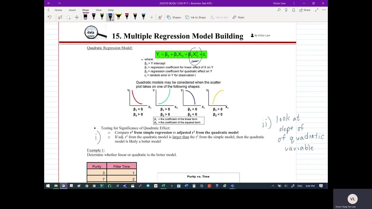Image resolution: width=372 pixels, height=209 pixels.
Task: Open the Insert tab
Action: click(x=72, y=10)
